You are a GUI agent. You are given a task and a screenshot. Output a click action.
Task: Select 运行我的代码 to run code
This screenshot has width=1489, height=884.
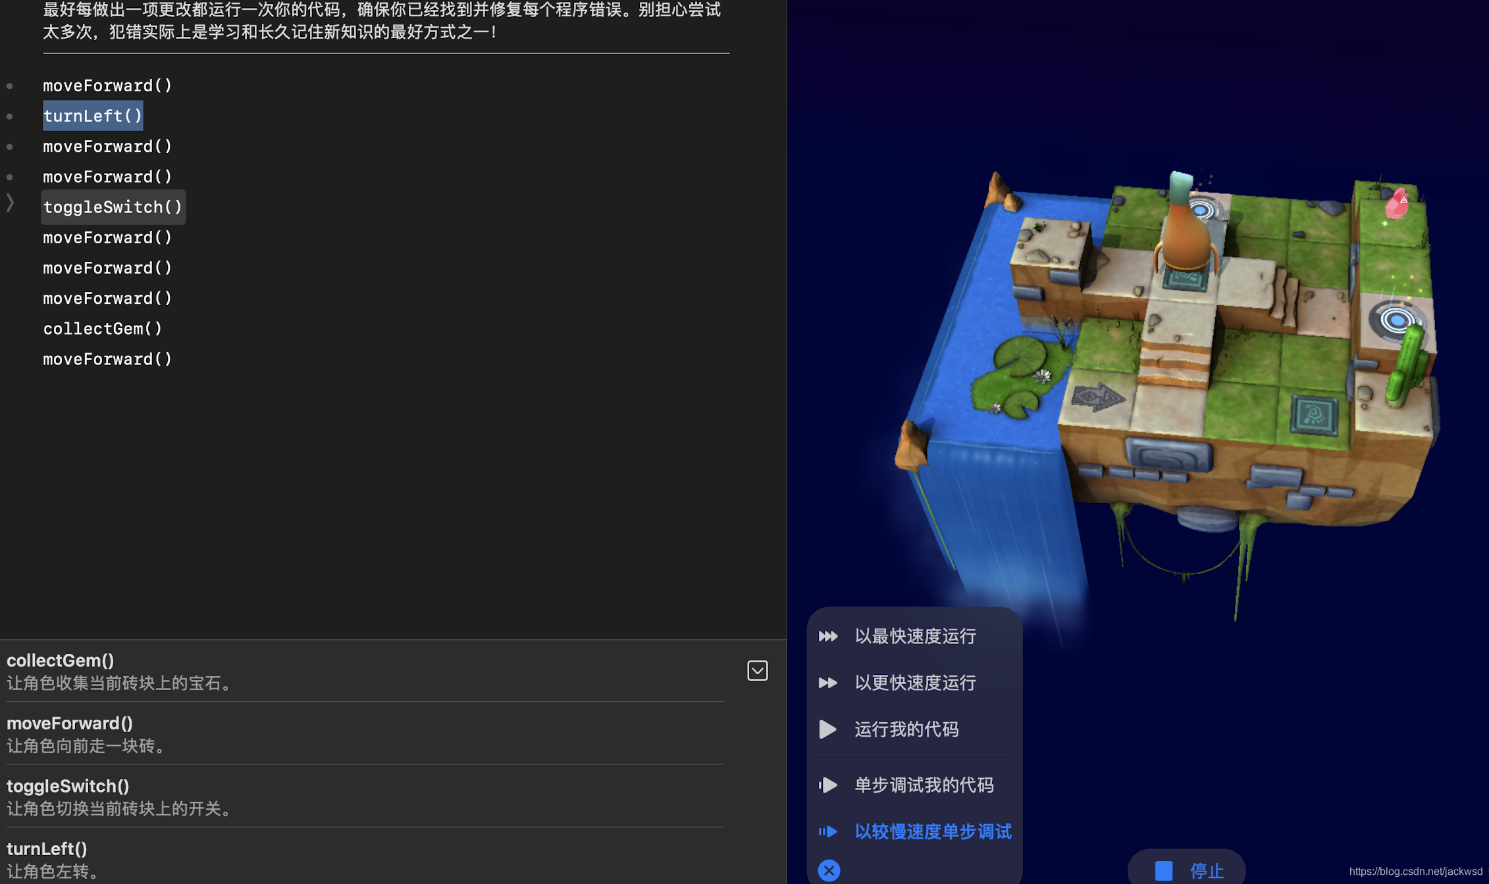[x=906, y=729]
